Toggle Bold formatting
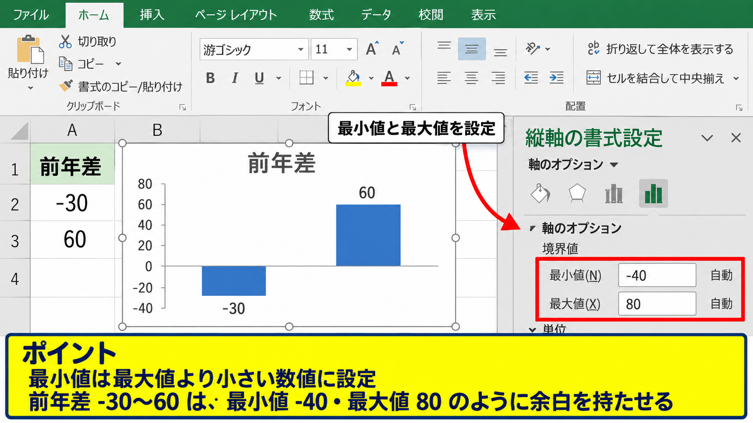Screen dimensions: 753x423 pos(210,78)
